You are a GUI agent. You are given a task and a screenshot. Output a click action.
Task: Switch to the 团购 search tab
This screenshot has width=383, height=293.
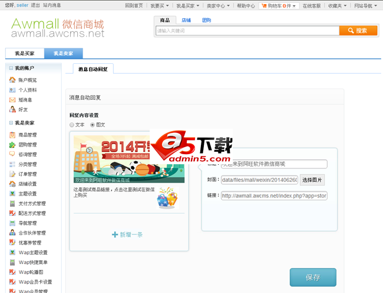tap(206, 20)
